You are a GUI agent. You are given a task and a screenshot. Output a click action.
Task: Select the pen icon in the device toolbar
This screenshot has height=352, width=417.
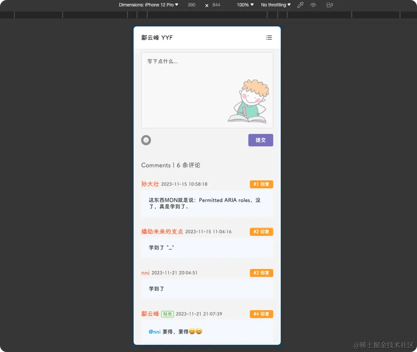(300, 5)
